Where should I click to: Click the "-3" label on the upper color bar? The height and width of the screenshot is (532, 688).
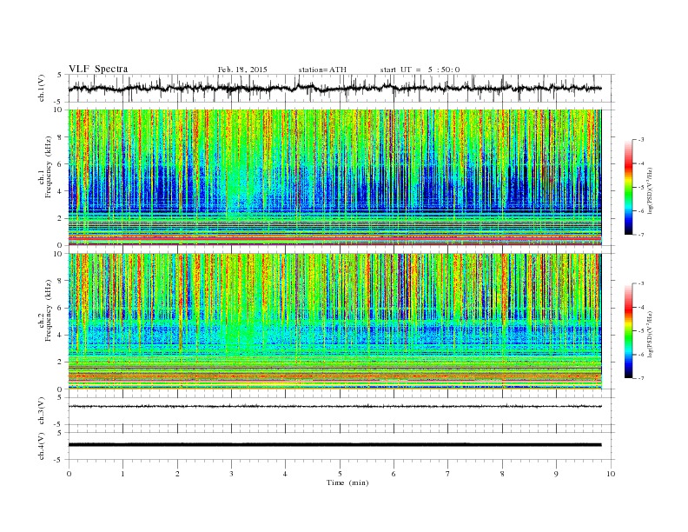(641, 140)
